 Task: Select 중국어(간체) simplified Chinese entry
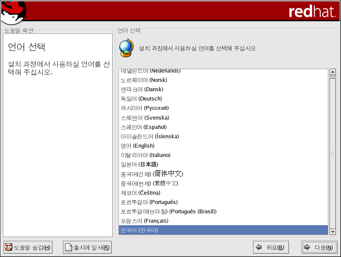pyautogui.click(x=151, y=174)
